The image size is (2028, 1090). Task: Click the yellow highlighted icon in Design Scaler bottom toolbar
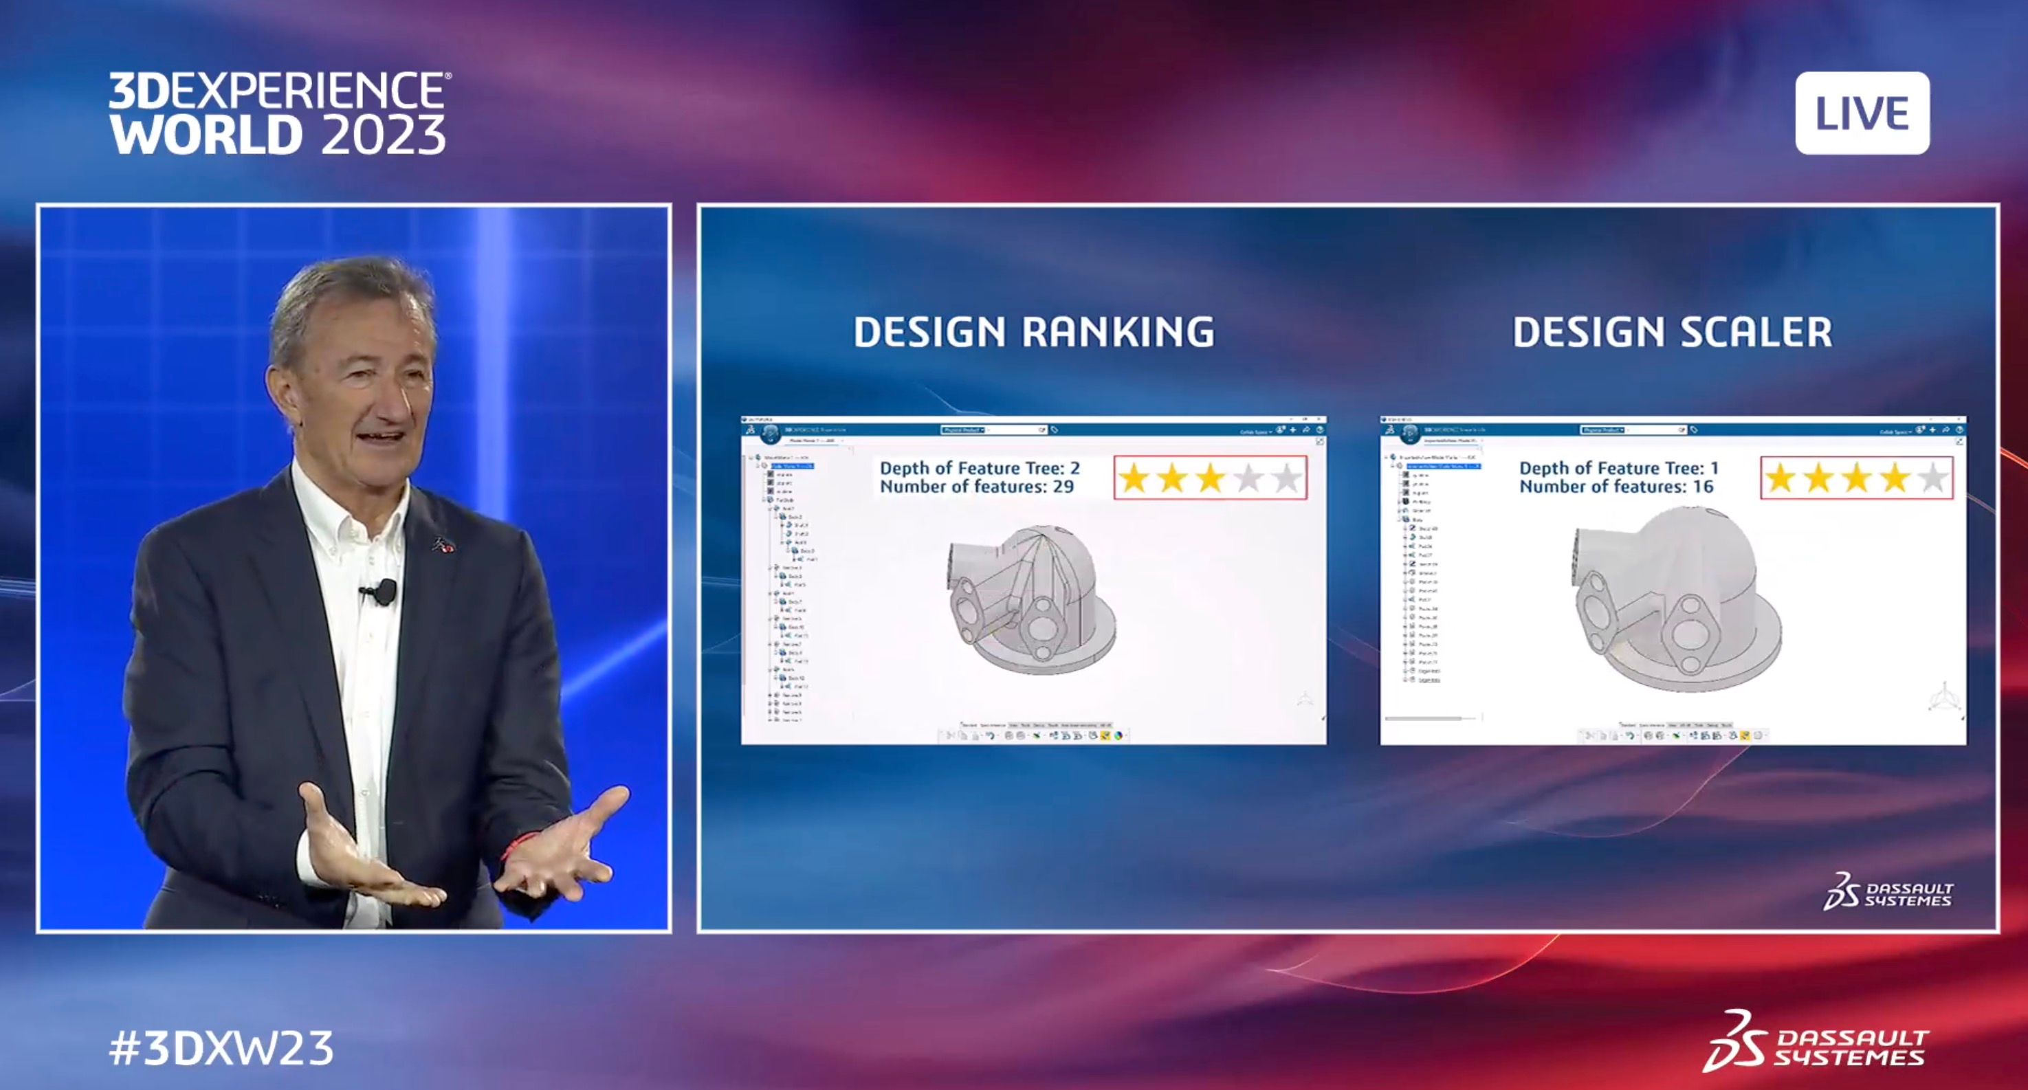pos(1745,736)
